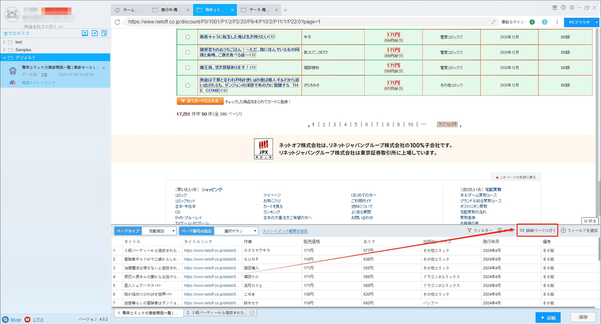Click the import task icon beside 全てのタスク
Image resolution: width=601 pixels, height=324 pixels.
[x=85, y=33]
